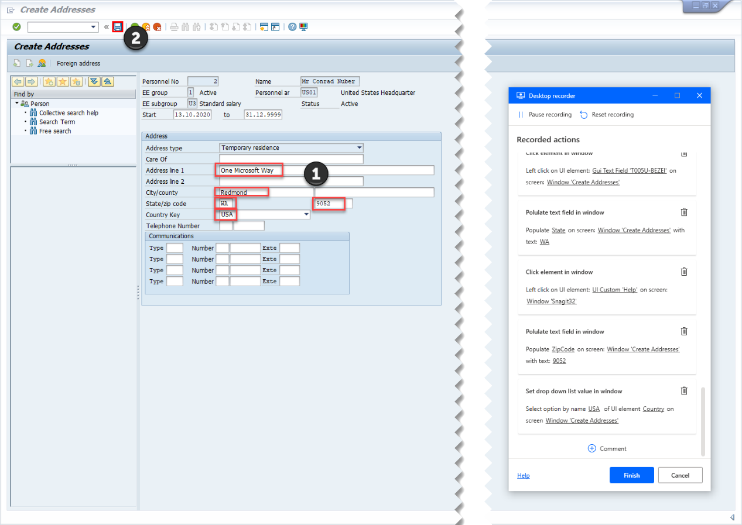Click the Find binoculars toolbar icon
742x525 pixels.
click(x=186, y=26)
